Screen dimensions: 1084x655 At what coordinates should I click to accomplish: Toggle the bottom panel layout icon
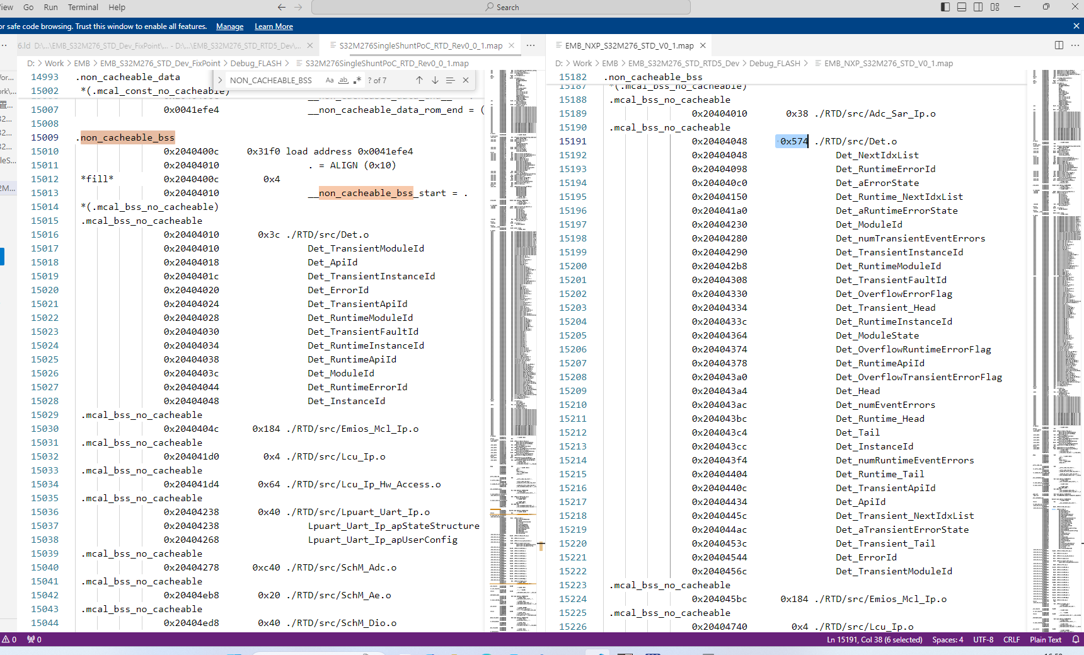(960, 7)
